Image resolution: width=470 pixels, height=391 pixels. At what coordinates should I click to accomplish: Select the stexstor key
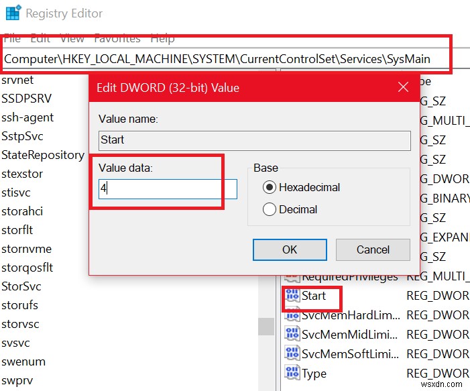click(x=22, y=174)
